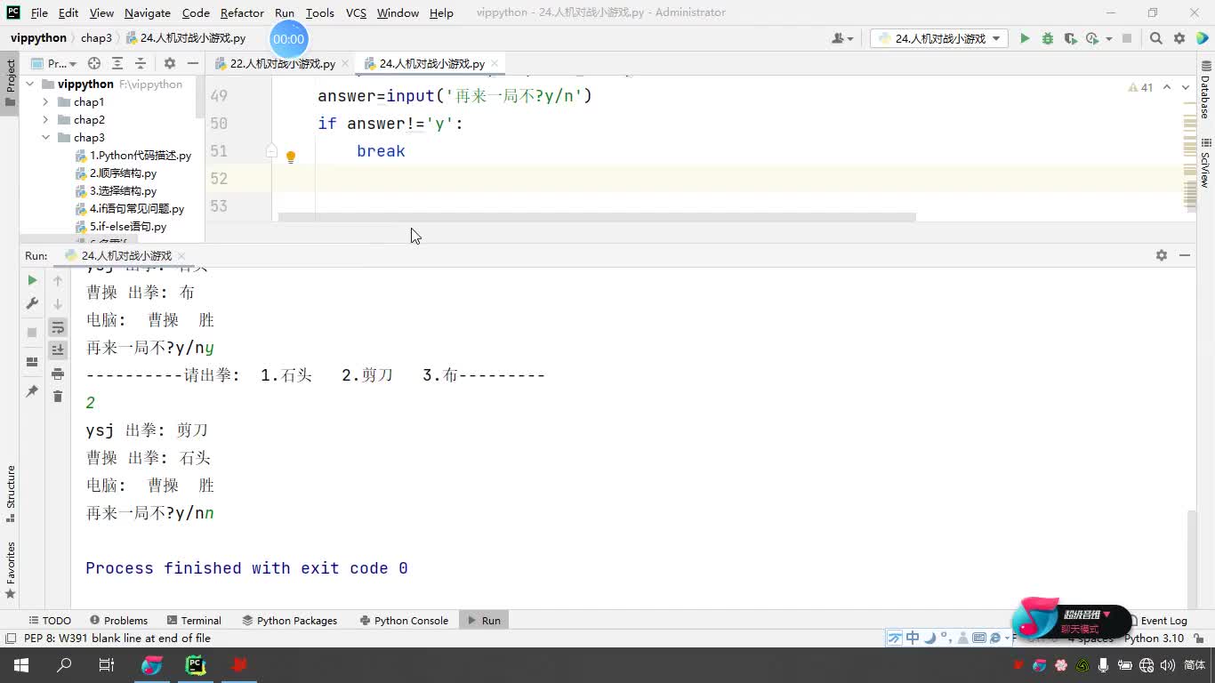Collapse the vippython root folder
Image resolution: width=1215 pixels, height=683 pixels.
(30, 84)
